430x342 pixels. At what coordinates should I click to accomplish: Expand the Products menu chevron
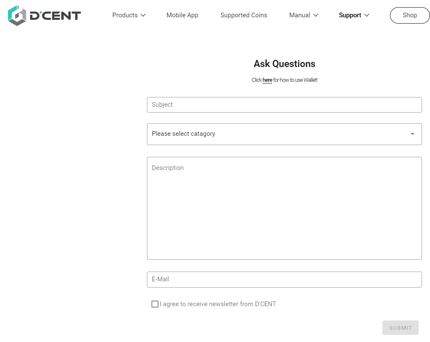[x=143, y=15]
